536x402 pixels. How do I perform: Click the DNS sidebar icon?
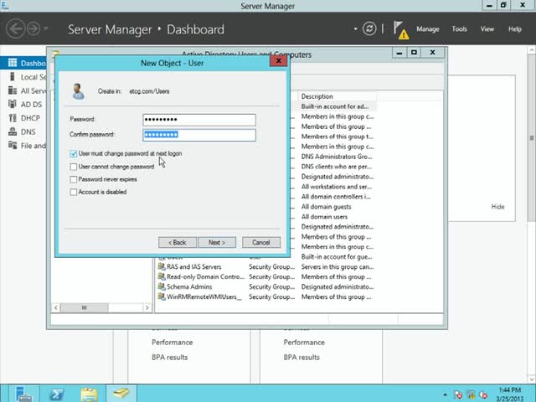coord(13,131)
